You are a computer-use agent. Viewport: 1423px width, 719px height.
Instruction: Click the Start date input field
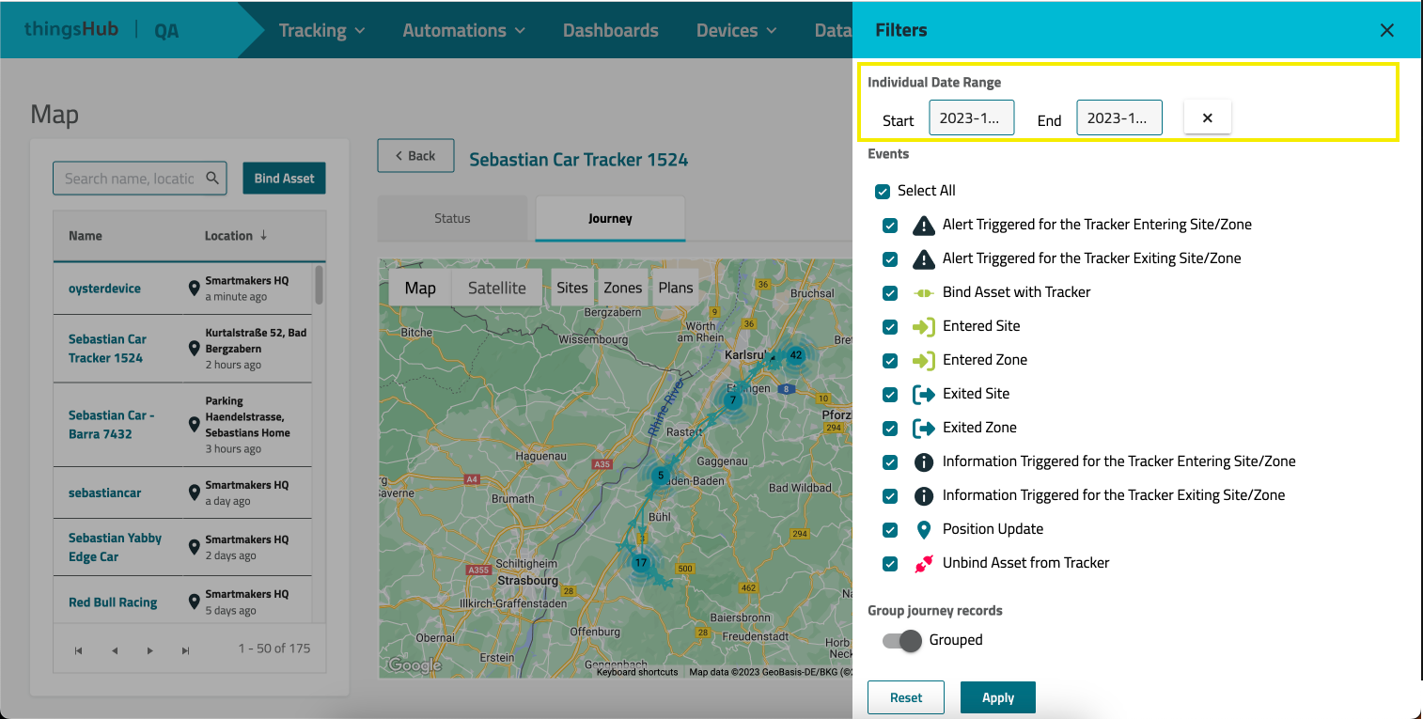click(971, 118)
